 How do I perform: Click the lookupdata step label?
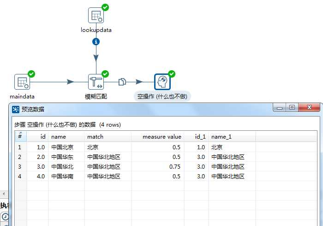coord(96,30)
